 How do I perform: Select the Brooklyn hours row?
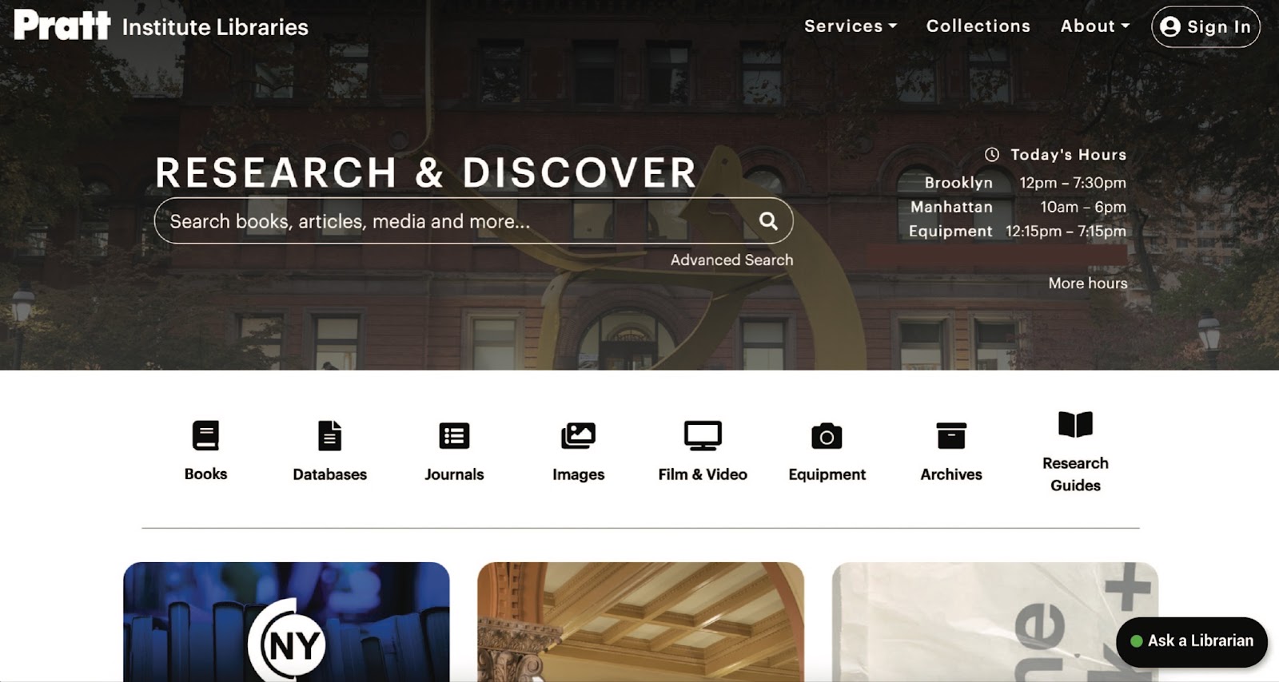tap(1025, 183)
